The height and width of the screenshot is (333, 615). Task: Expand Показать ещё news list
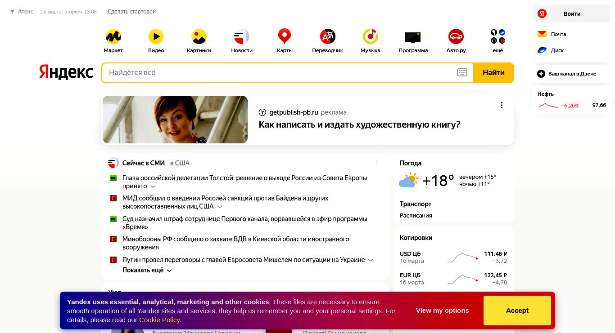(147, 271)
